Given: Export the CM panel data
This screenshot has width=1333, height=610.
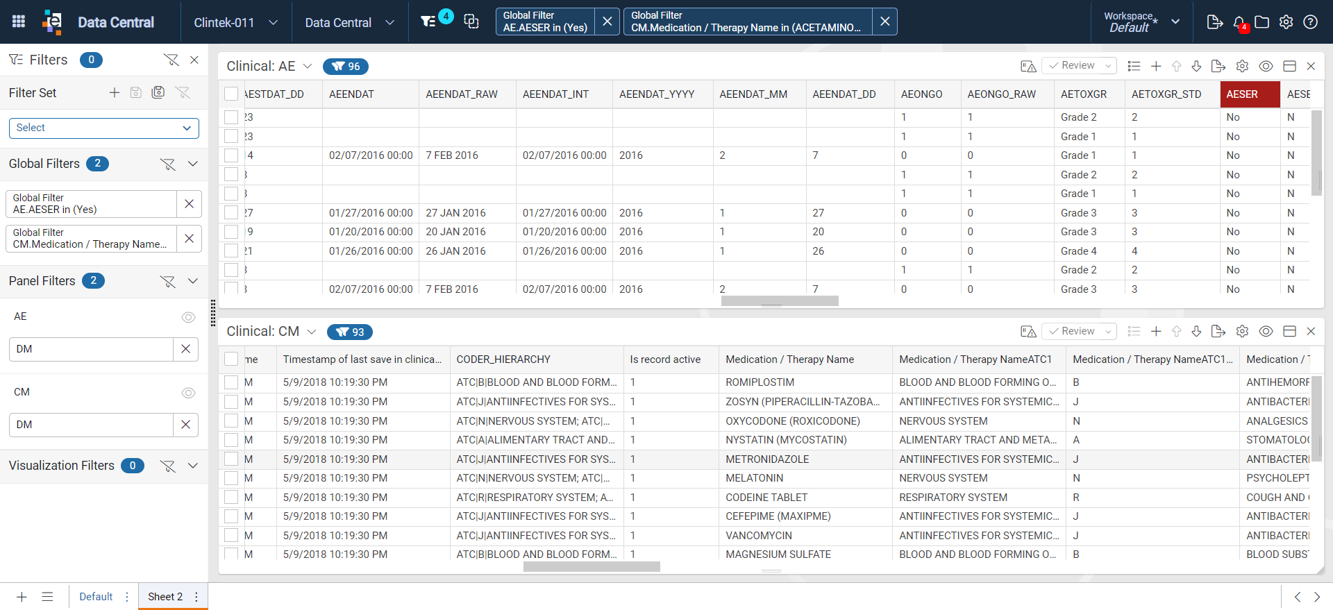Looking at the screenshot, I should tap(1218, 332).
